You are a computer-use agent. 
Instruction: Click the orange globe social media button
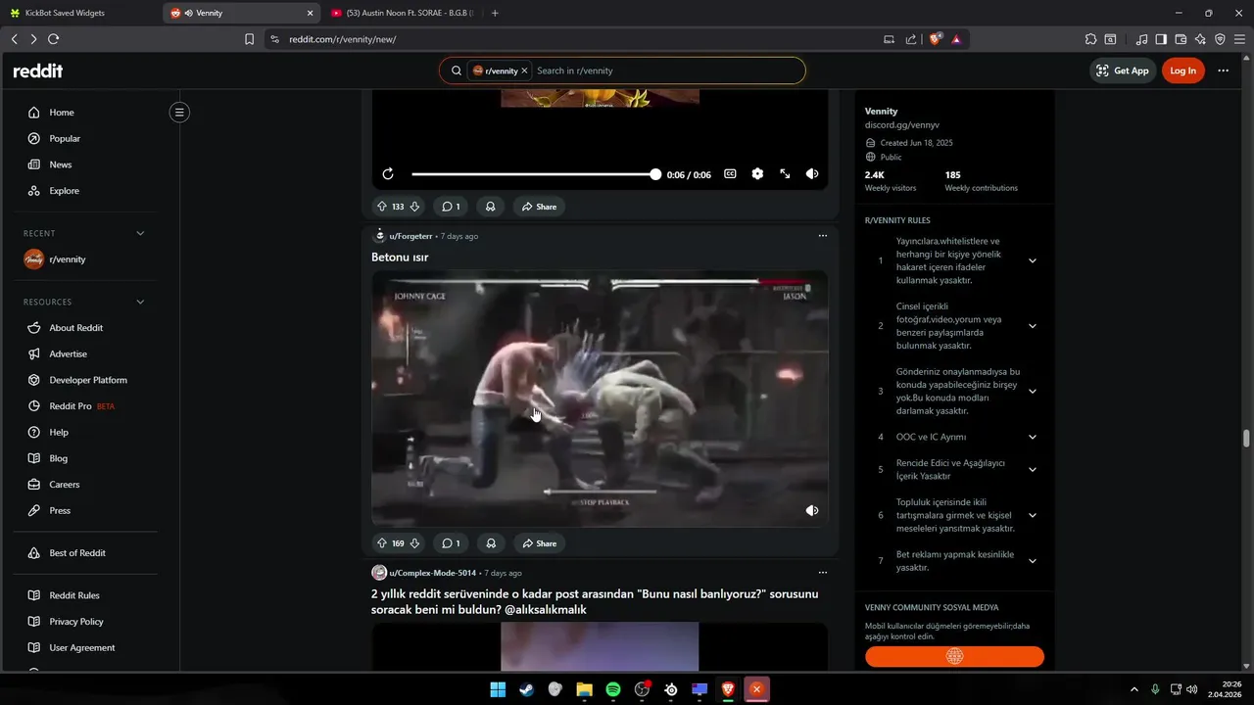tap(954, 656)
